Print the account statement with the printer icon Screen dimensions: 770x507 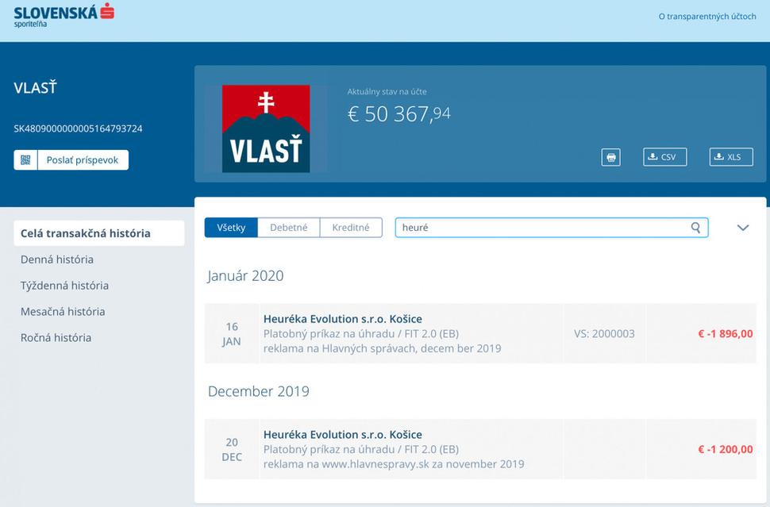point(611,157)
